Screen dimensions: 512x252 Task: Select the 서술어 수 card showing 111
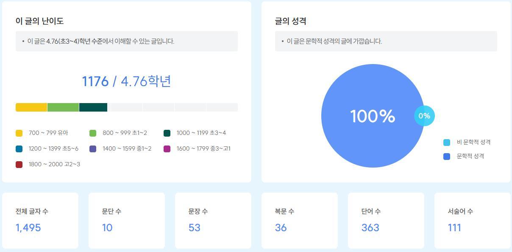[x=473, y=221]
